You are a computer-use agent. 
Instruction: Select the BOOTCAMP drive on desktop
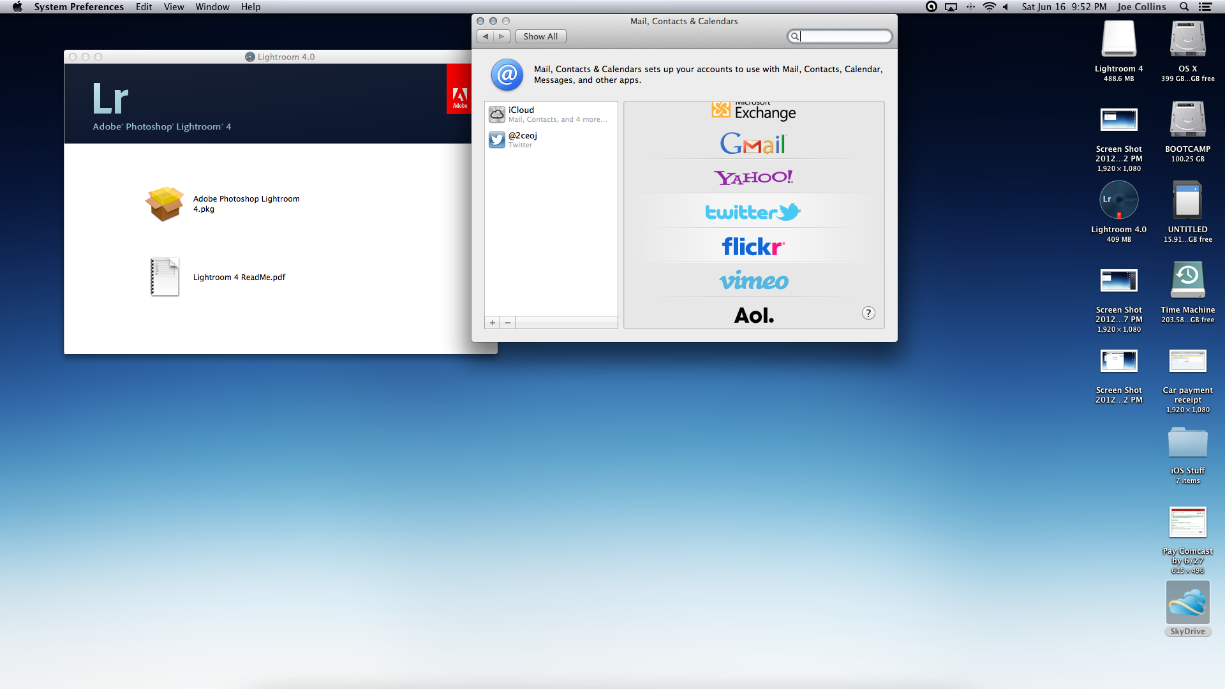click(x=1187, y=119)
